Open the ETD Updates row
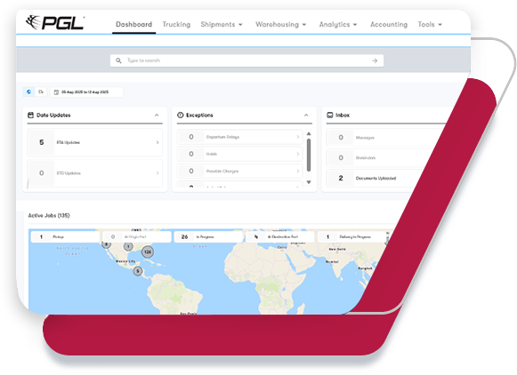This screenshot has height=375, width=517. tap(95, 173)
